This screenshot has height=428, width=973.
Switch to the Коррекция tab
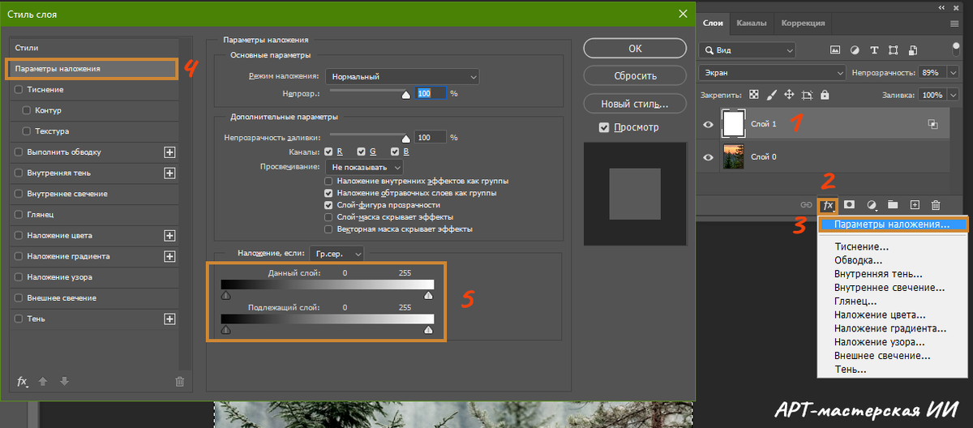(803, 24)
